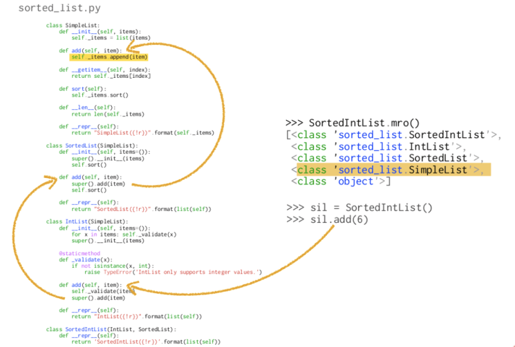Select the 'self._items.sort()' line

tap(100, 95)
